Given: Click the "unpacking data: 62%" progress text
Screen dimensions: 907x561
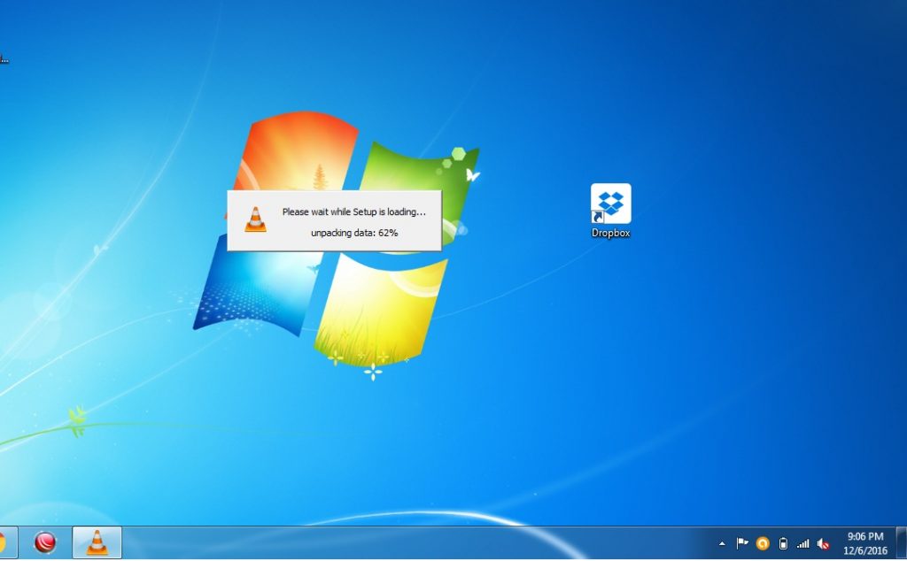Looking at the screenshot, I should tap(353, 233).
